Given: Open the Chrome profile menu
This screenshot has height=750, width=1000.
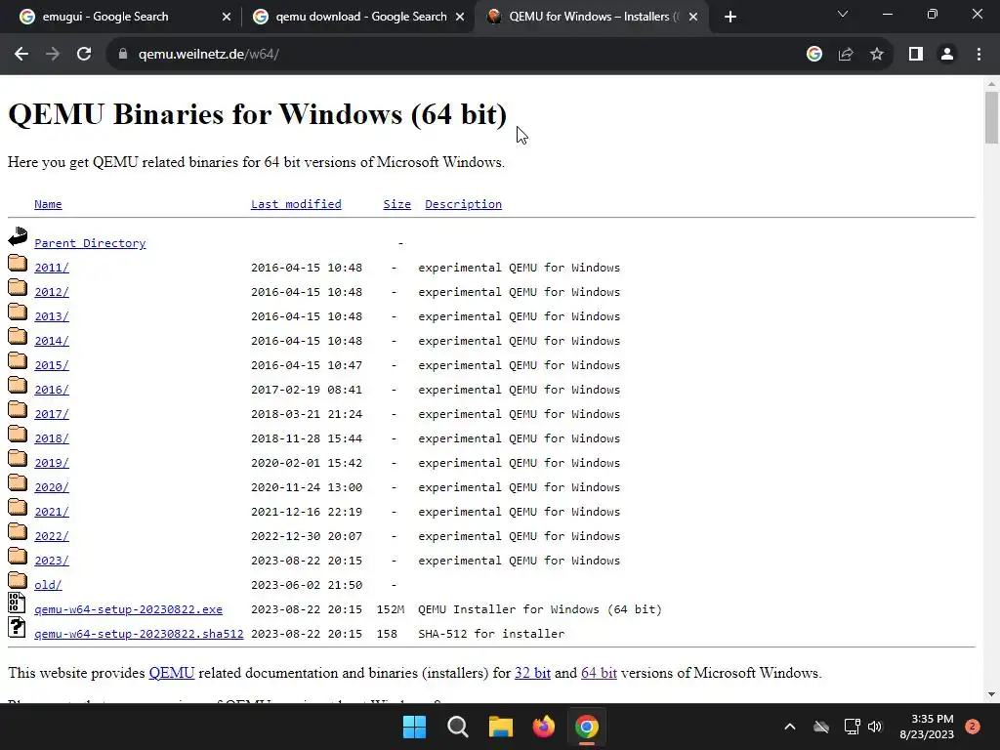Looking at the screenshot, I should tap(947, 55).
